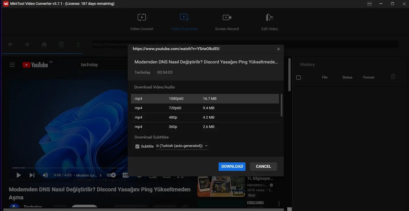409x211 pixels.
Task: Click the Techolay channel name in dialog
Action: [x=142, y=72]
